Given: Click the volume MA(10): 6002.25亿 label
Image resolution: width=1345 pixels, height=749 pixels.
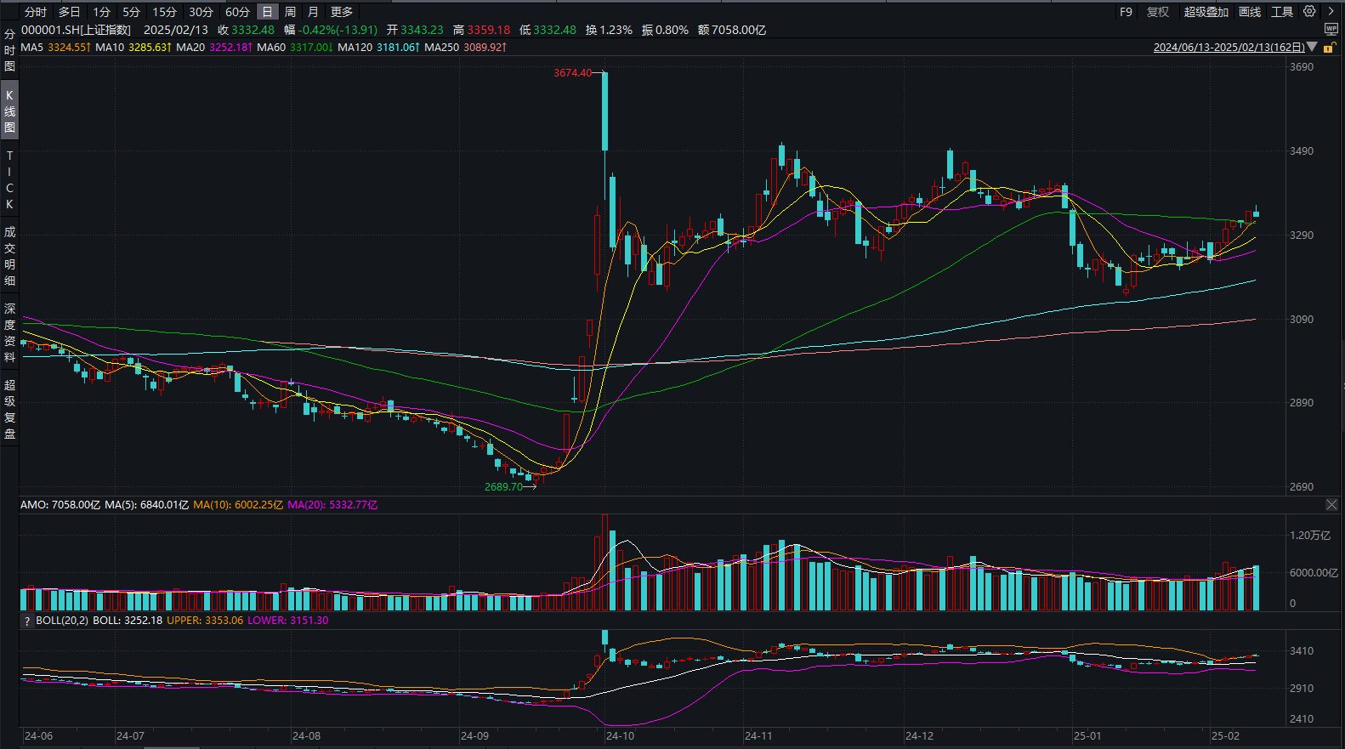Looking at the screenshot, I should pyautogui.click(x=238, y=505).
